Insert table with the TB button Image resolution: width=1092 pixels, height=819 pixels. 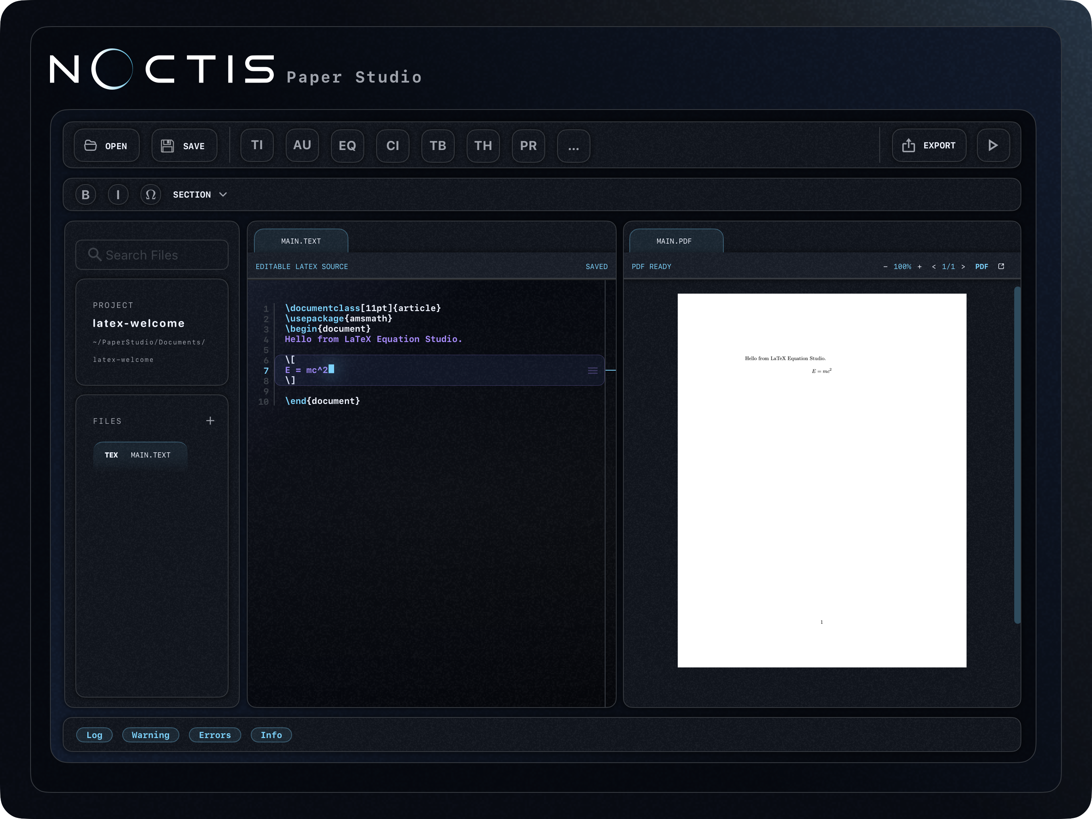click(x=438, y=146)
